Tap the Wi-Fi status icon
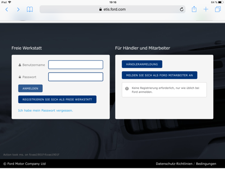Viewport: 225px width, 169px height. [9, 2]
